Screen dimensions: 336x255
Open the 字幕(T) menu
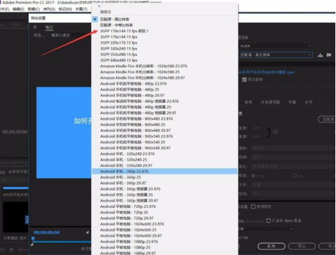click(x=81, y=9)
